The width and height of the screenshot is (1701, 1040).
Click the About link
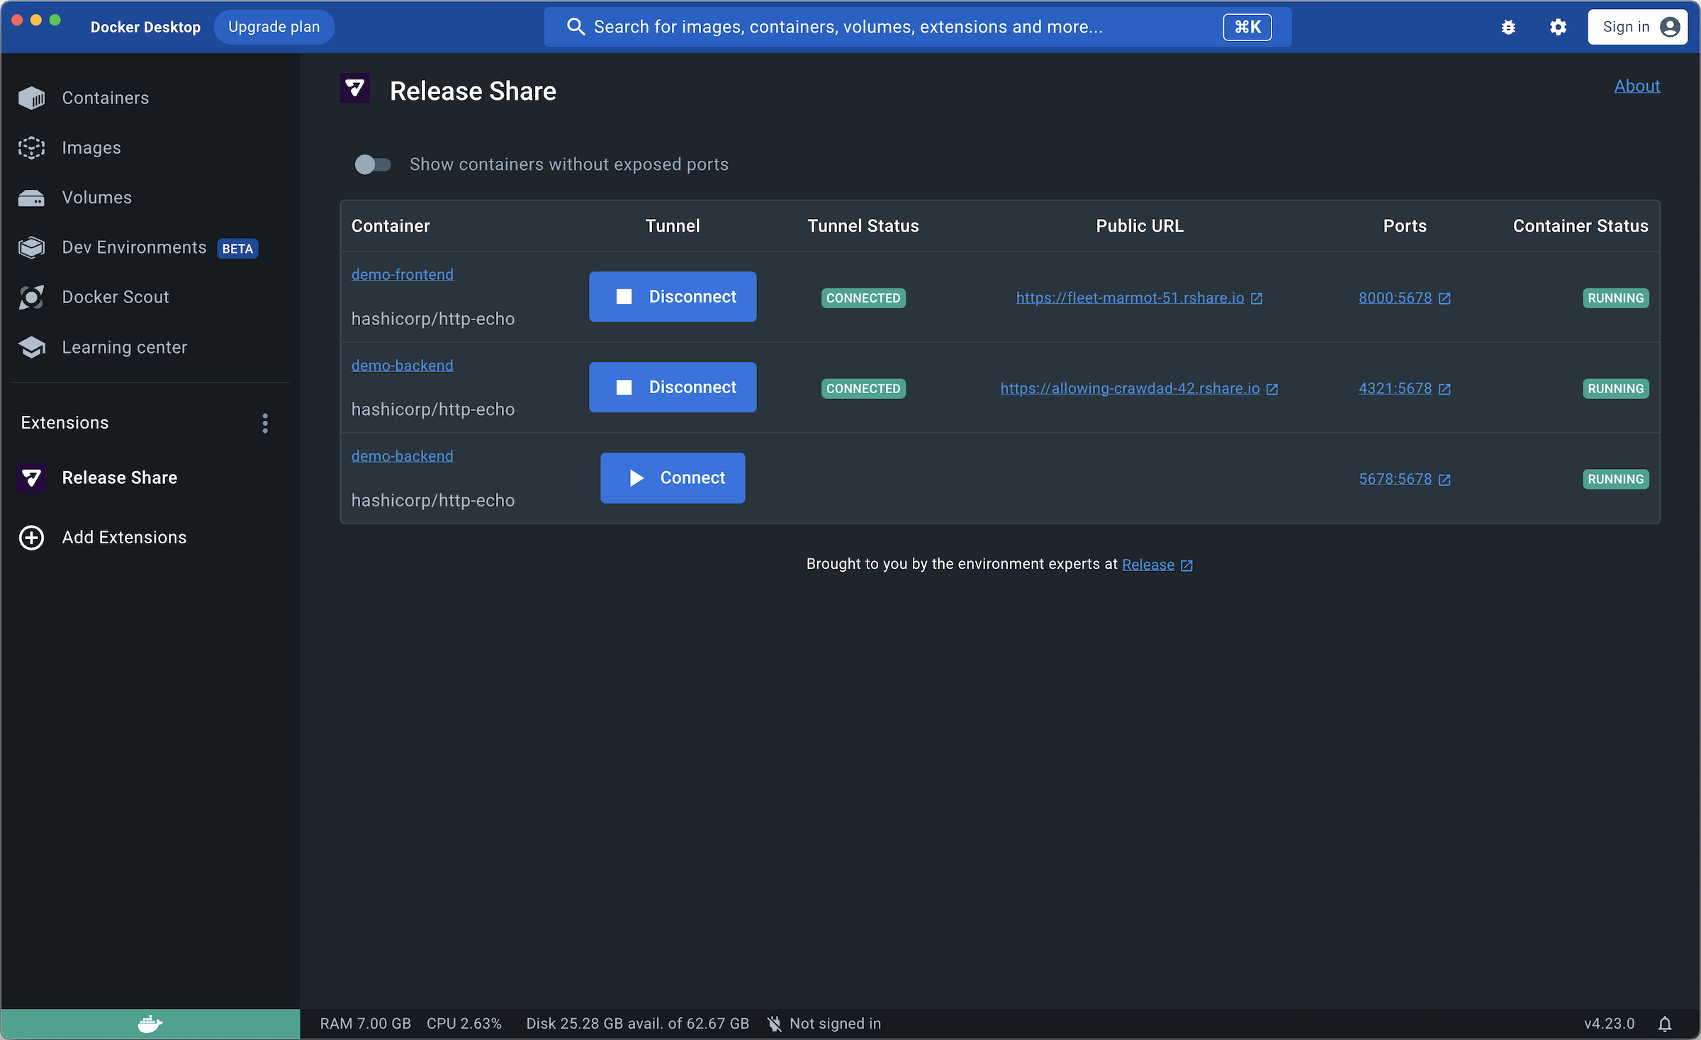(x=1637, y=86)
